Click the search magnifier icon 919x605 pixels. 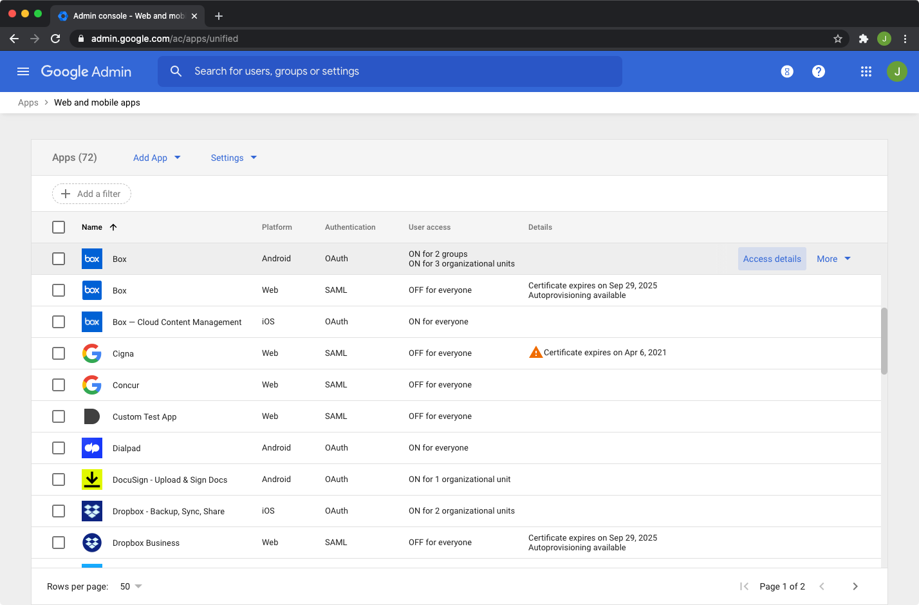click(x=176, y=71)
